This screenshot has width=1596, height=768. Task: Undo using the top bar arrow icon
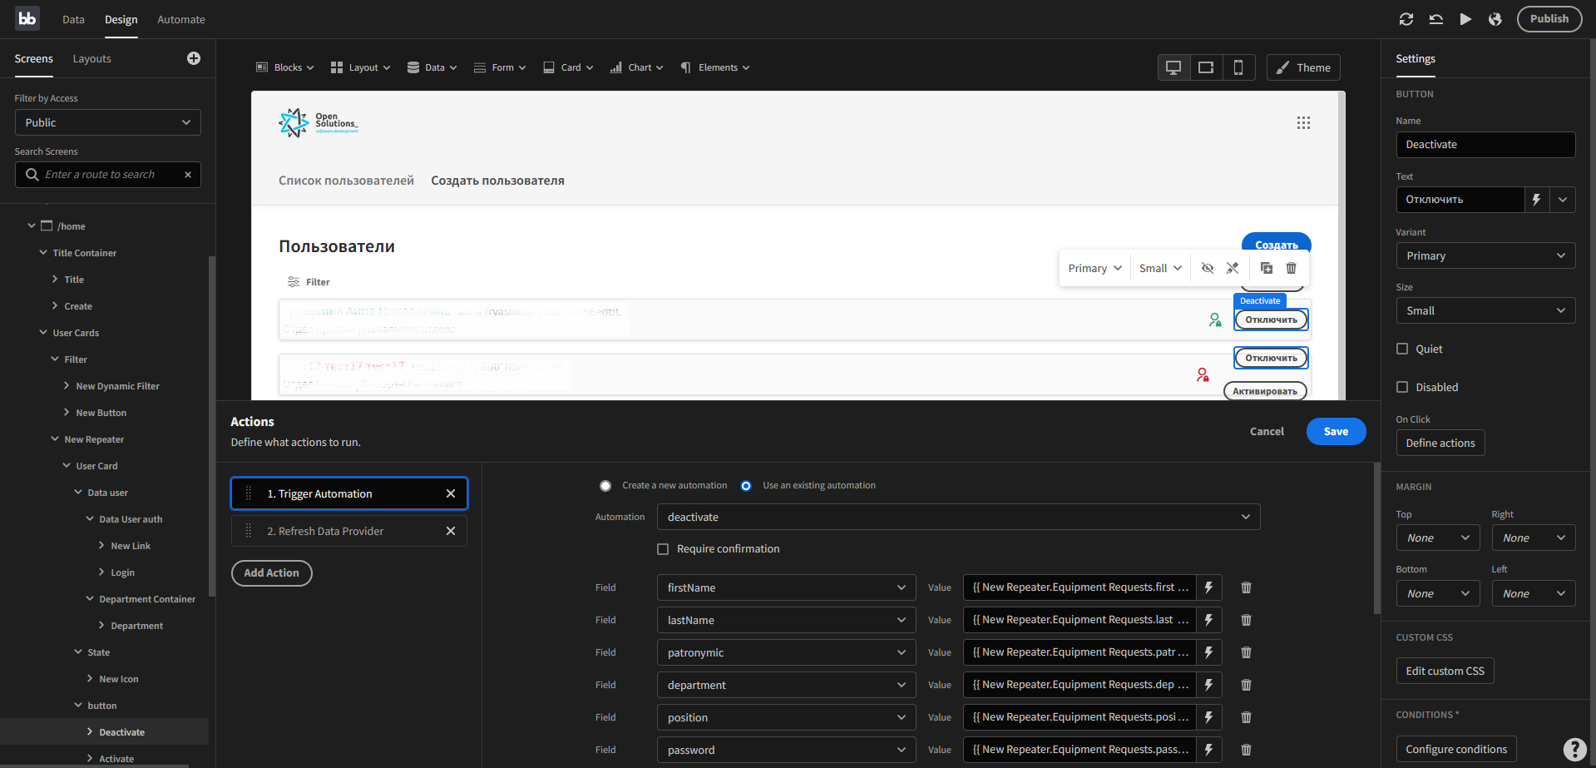(1436, 19)
